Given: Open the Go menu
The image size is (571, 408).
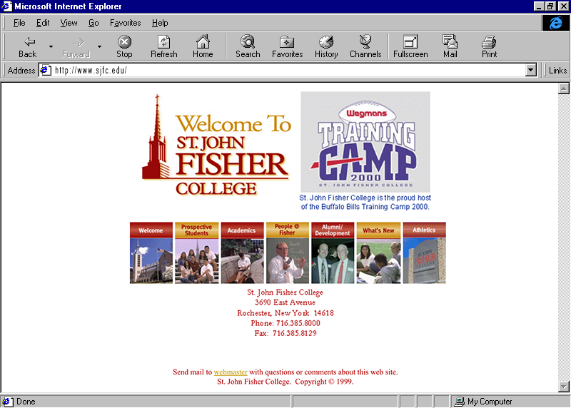Looking at the screenshot, I should (x=94, y=23).
